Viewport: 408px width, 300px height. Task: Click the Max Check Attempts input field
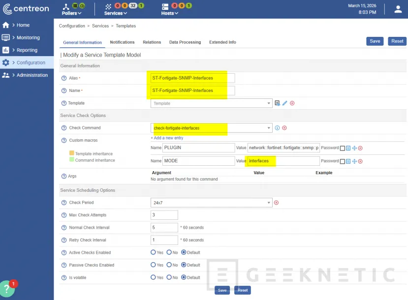tap(164, 215)
